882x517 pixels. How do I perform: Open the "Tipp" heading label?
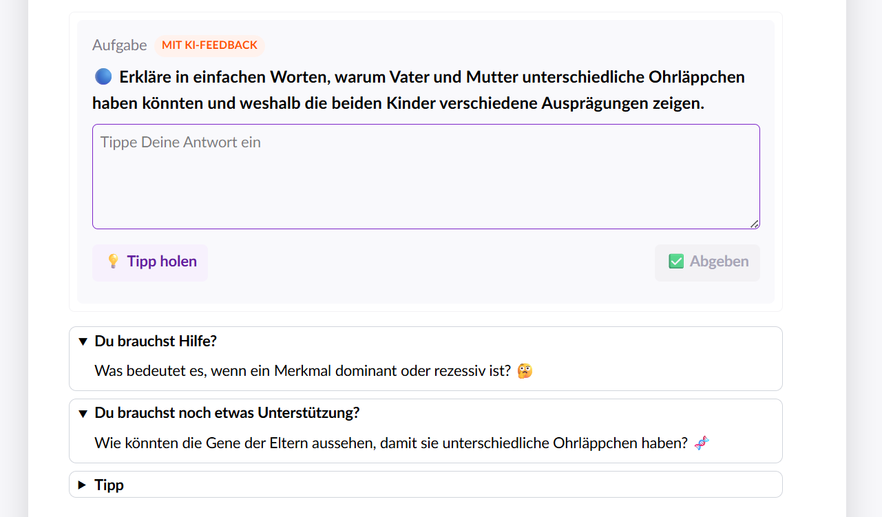click(109, 485)
